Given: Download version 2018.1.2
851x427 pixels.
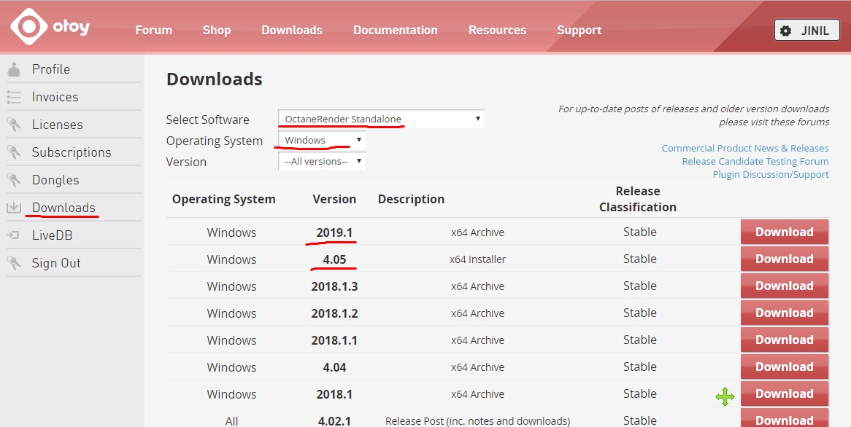Looking at the screenshot, I should click(x=785, y=313).
